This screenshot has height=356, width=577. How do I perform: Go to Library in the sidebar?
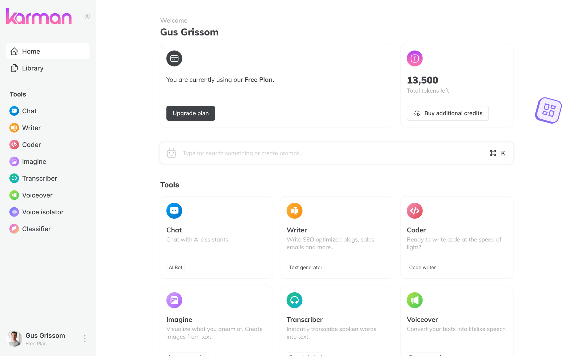click(32, 68)
